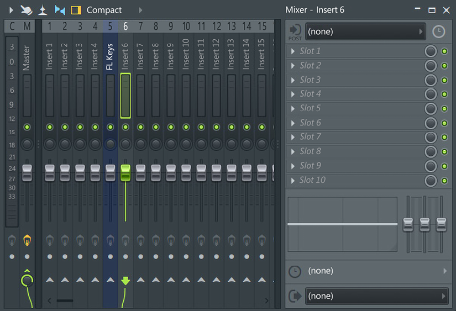Click the third EQ band fader

(441, 225)
